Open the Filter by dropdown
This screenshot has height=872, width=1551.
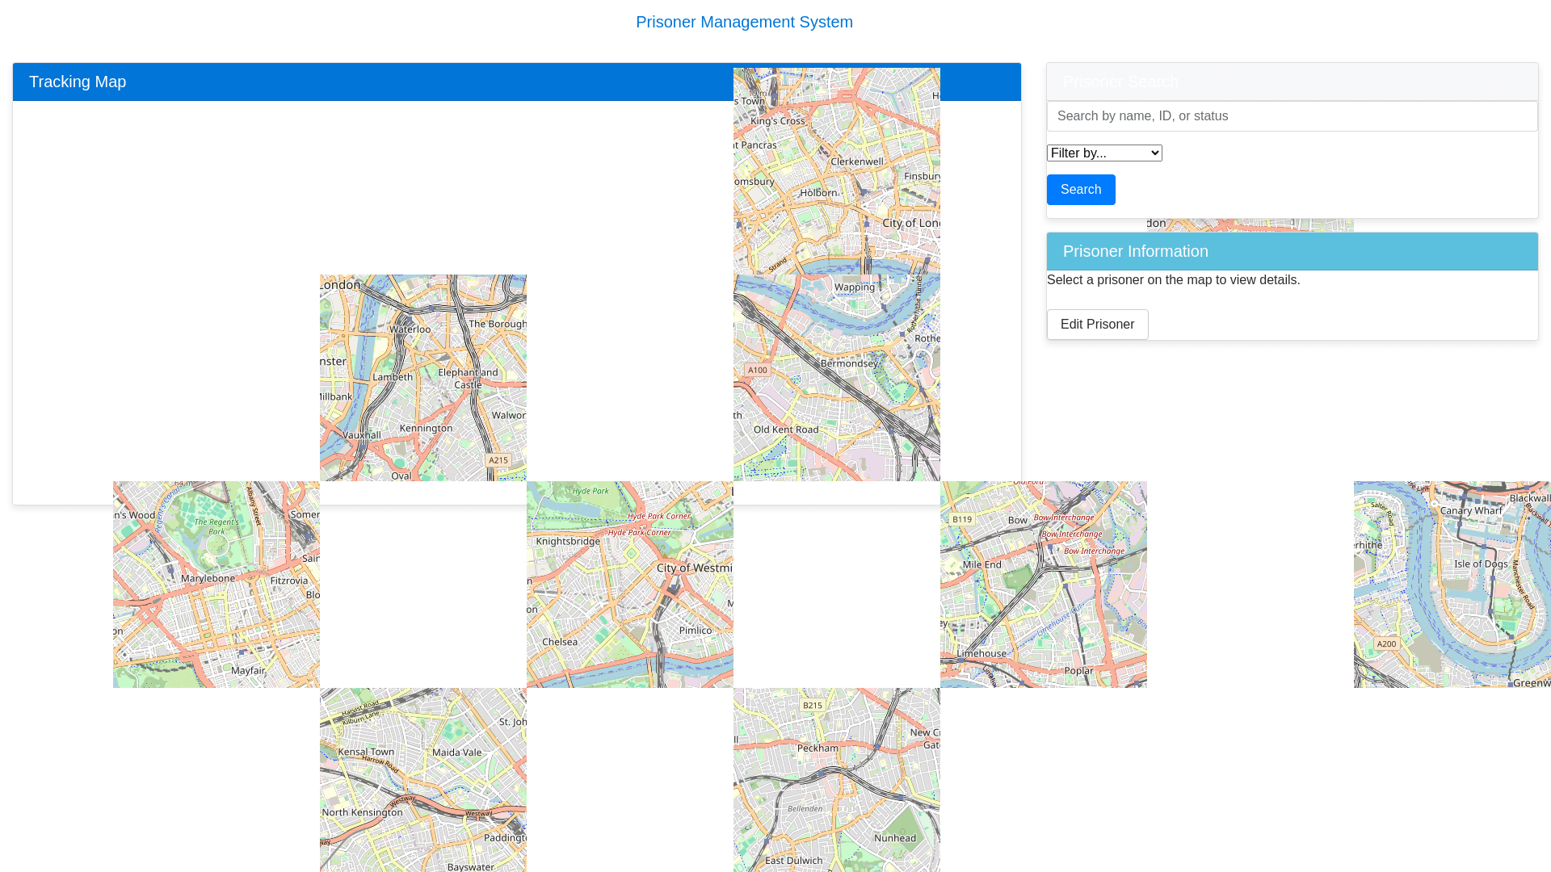pyautogui.click(x=1103, y=153)
